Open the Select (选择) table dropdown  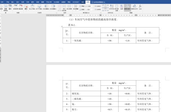click(x=1, y=8)
